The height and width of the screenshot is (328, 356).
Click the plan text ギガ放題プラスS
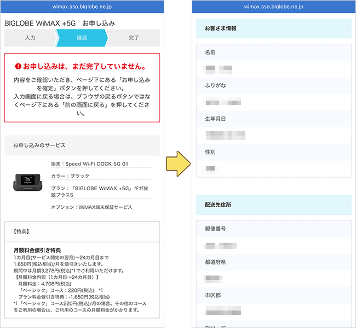[100, 191]
